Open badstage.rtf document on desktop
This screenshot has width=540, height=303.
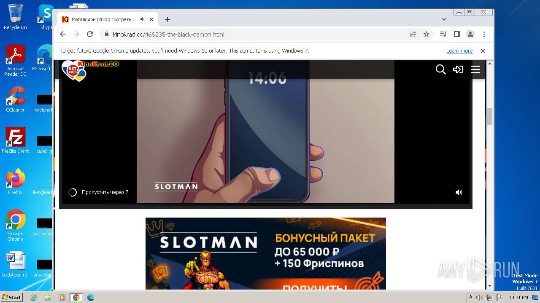click(15, 264)
